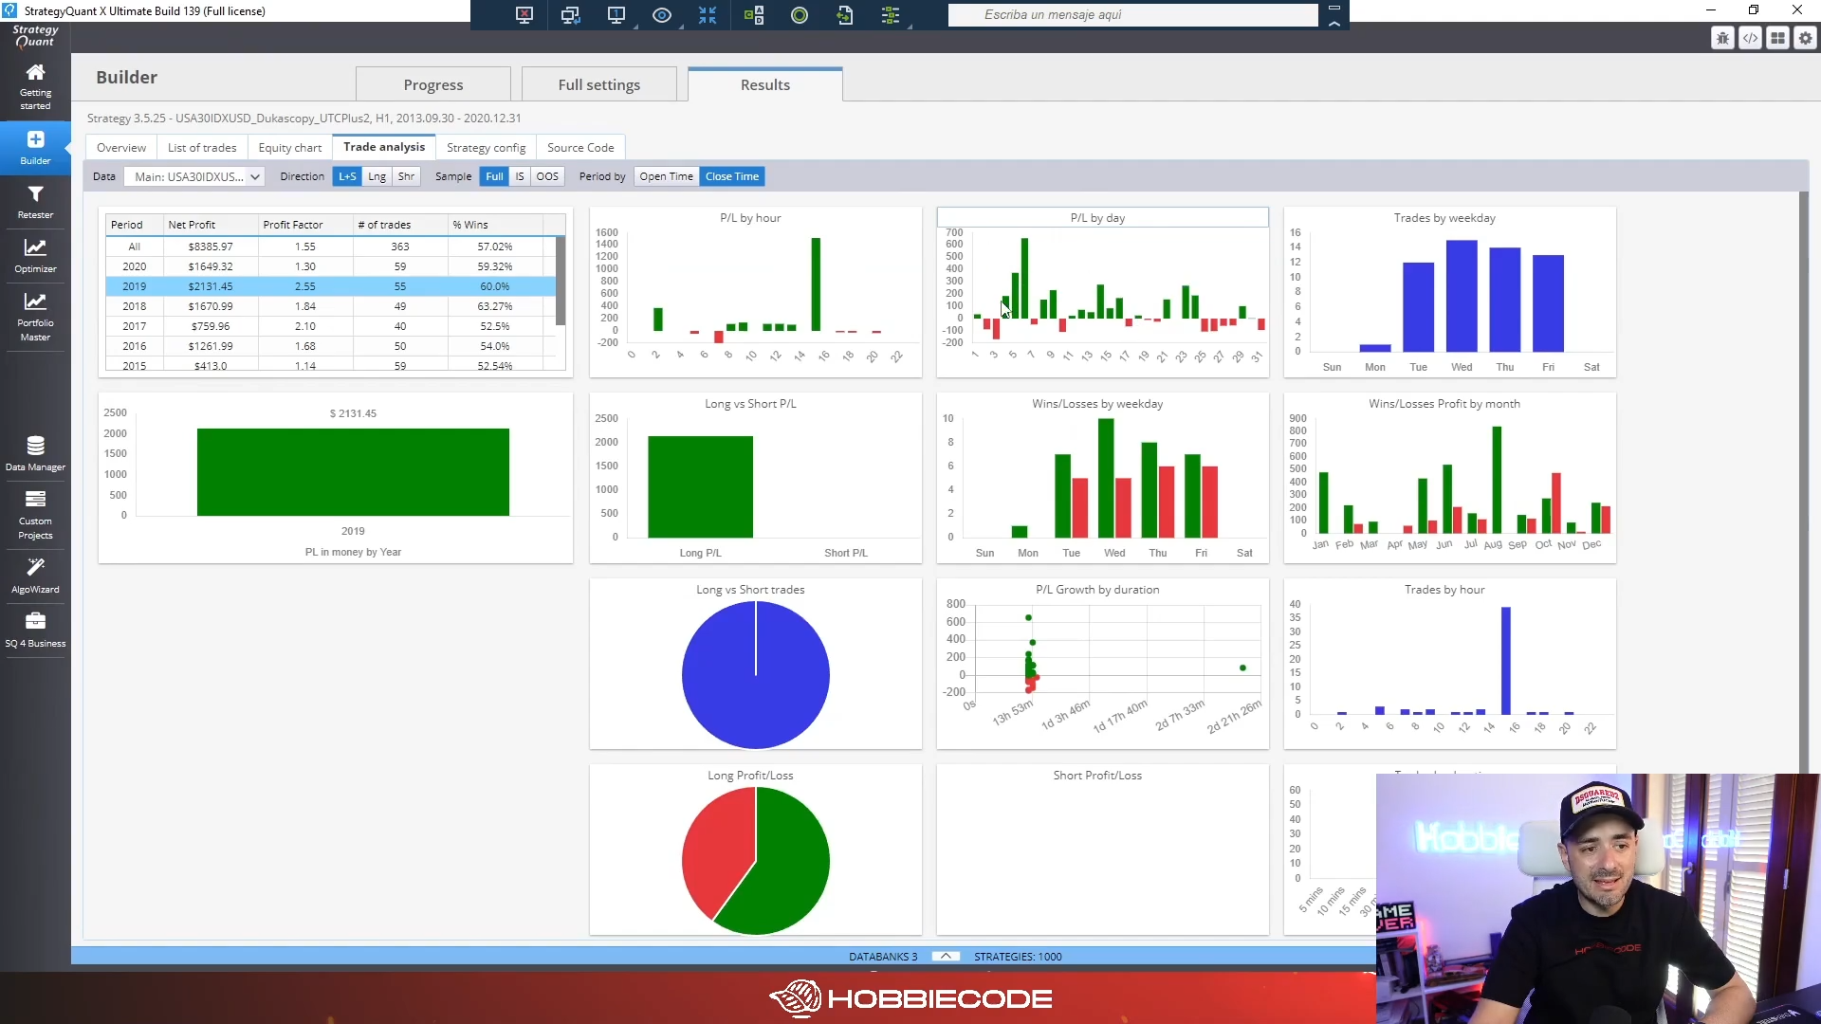Sort table by Period column
The width and height of the screenshot is (1821, 1024).
134,225
